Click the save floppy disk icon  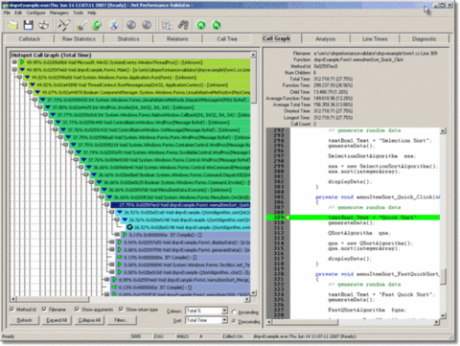click(x=29, y=25)
